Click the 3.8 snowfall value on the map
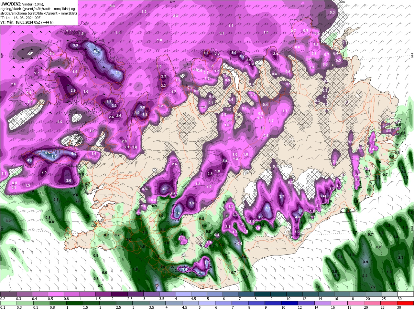Screen dimensions: 414x310 [x=142, y=107]
